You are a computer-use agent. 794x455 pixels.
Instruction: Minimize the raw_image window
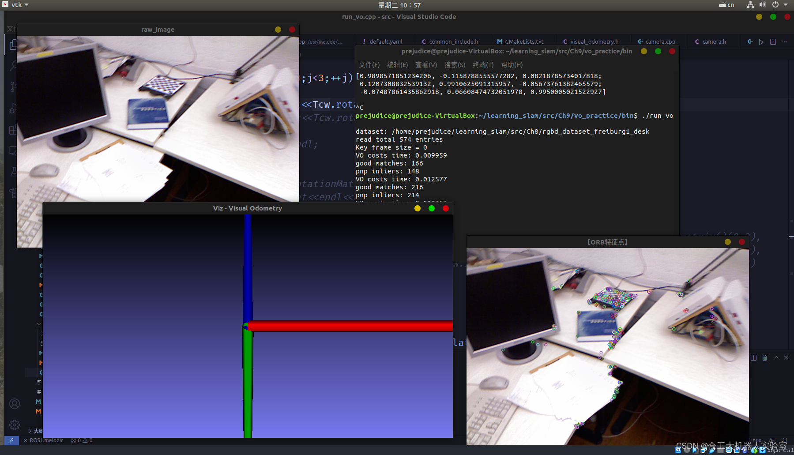pyautogui.click(x=278, y=30)
